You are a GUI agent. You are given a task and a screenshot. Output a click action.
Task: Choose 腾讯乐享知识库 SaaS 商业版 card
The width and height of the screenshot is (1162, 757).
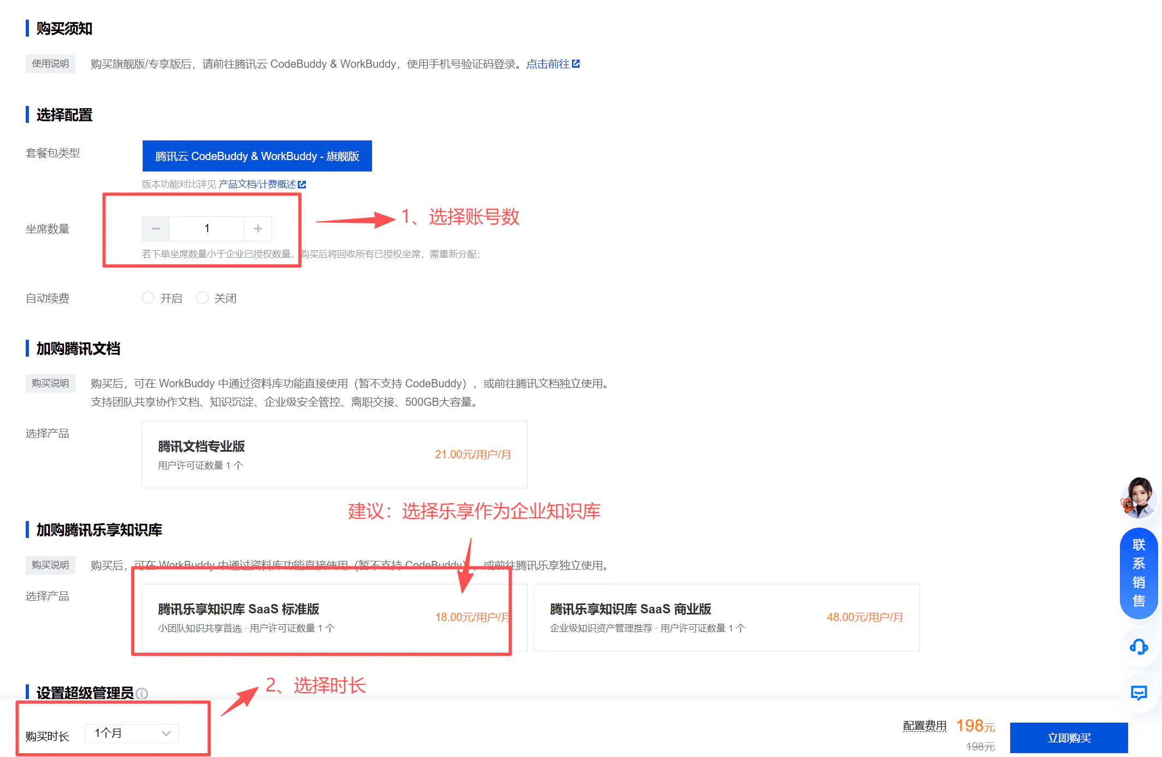pos(727,618)
